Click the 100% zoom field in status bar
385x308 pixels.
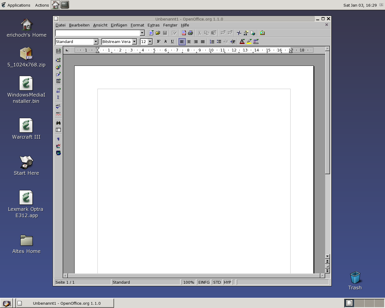(x=189, y=282)
